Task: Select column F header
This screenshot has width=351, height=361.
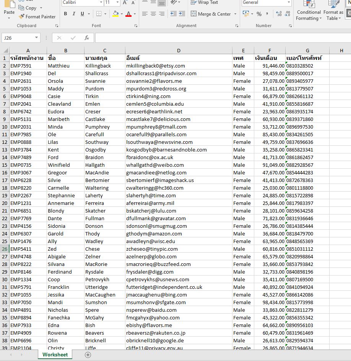Action: [x=270, y=50]
